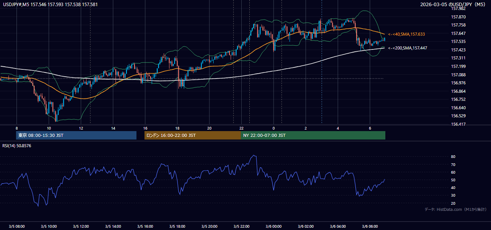Click price axis label 157.758
491x230 pixels.
point(458,25)
